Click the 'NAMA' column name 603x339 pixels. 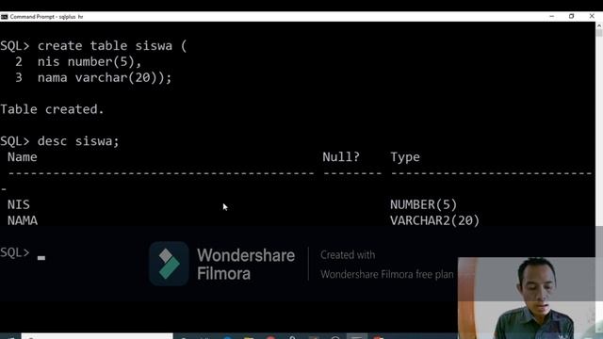(x=23, y=220)
